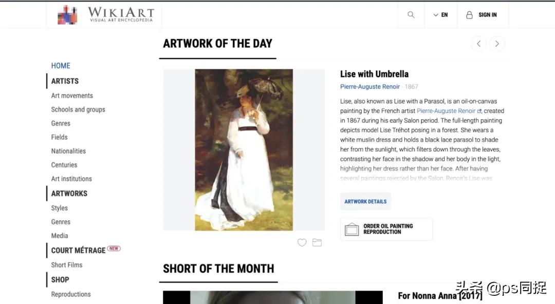Click Sign In text
The width and height of the screenshot is (555, 304).
click(x=488, y=15)
